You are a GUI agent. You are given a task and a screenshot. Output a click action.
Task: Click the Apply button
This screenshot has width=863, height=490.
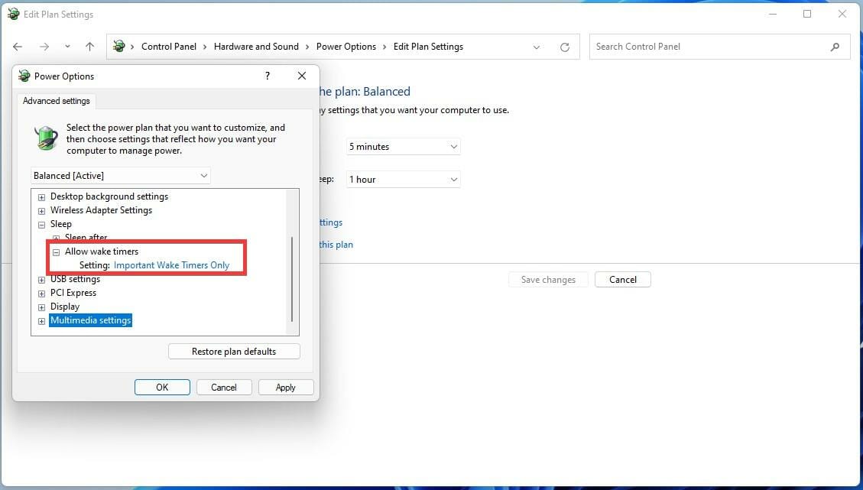(285, 387)
